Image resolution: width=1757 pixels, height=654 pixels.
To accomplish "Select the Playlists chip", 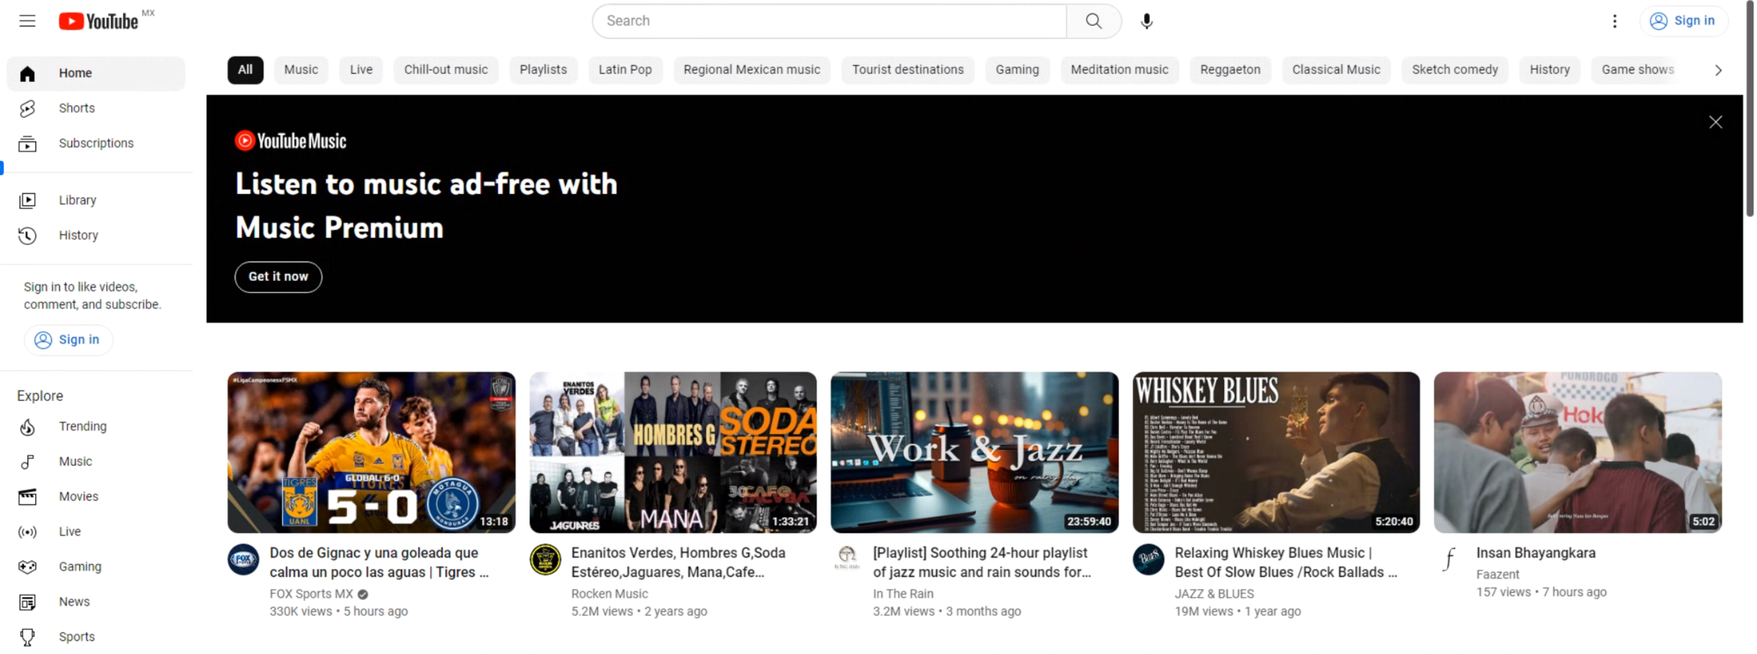I will pyautogui.click(x=543, y=70).
